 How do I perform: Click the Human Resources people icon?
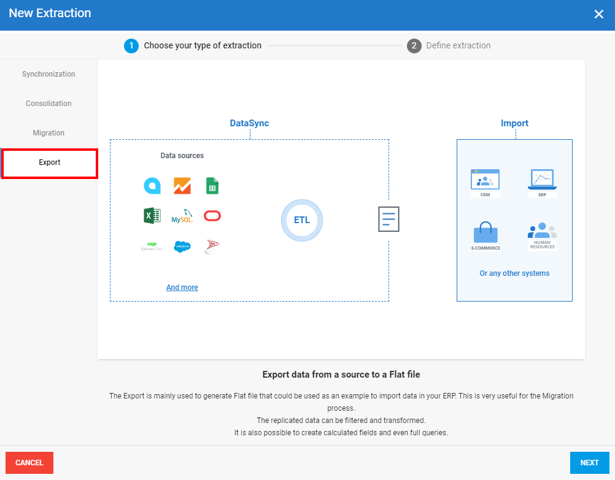[542, 235]
